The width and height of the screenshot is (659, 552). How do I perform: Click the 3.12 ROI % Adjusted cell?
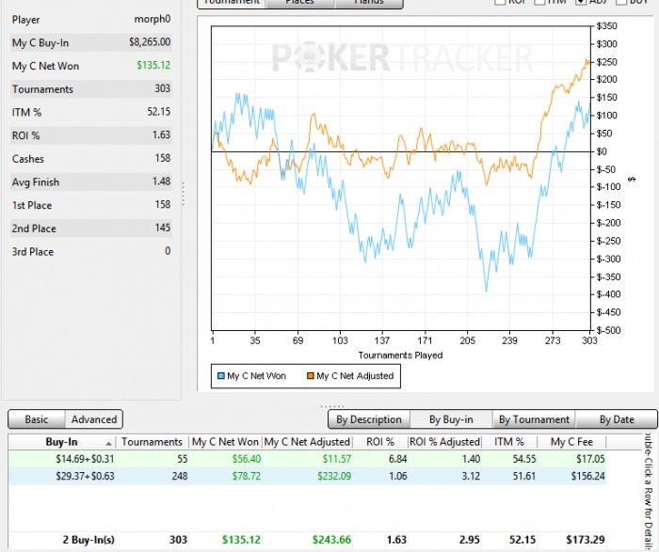pos(471,476)
